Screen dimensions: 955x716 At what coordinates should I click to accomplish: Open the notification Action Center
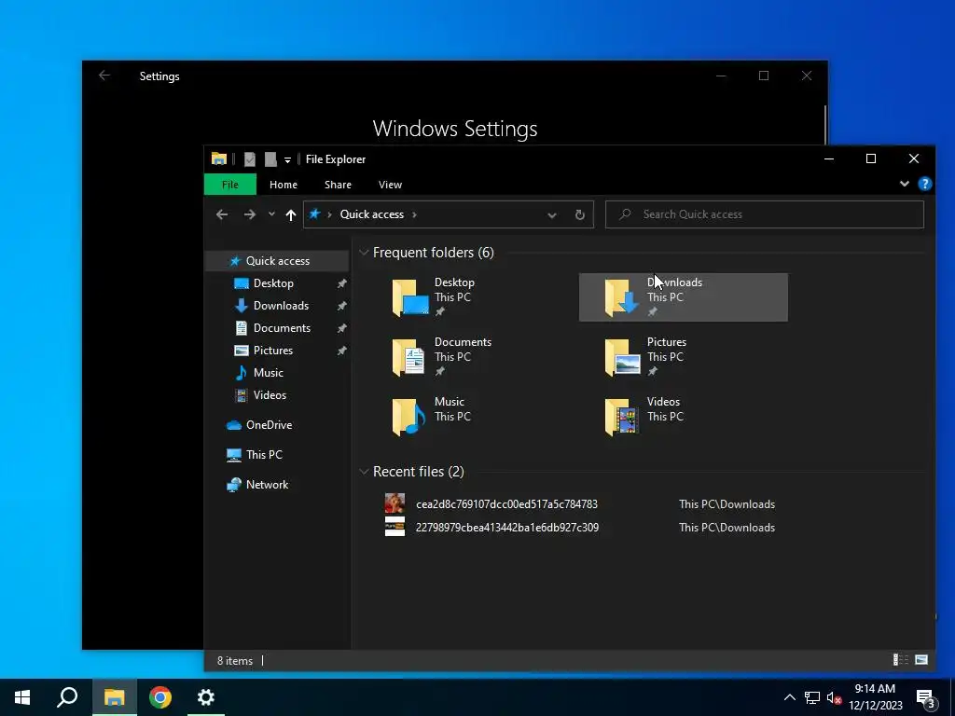coord(926,699)
